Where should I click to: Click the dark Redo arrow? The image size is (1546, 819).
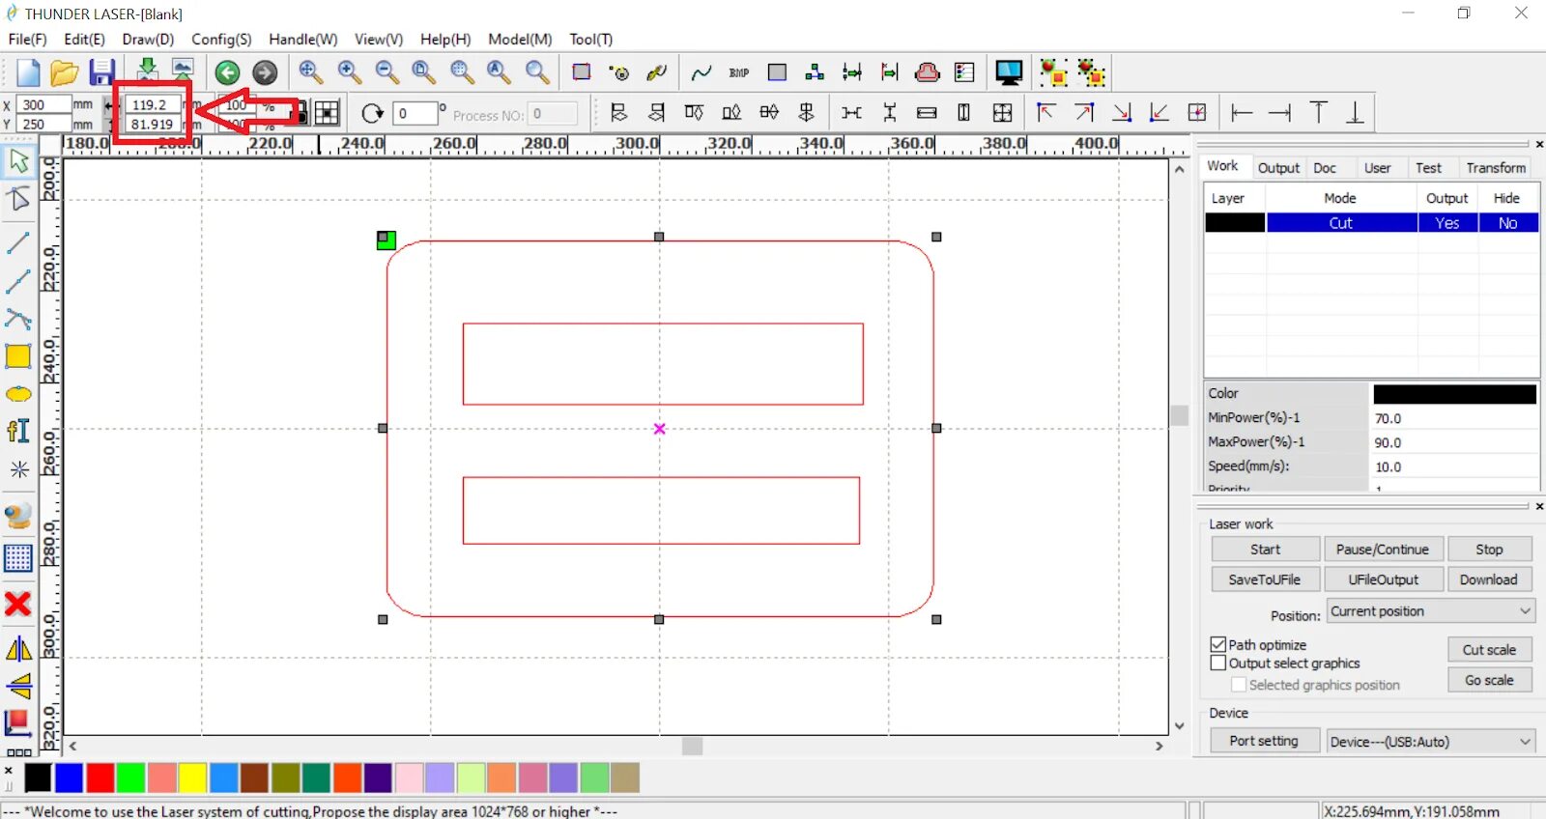tap(265, 72)
